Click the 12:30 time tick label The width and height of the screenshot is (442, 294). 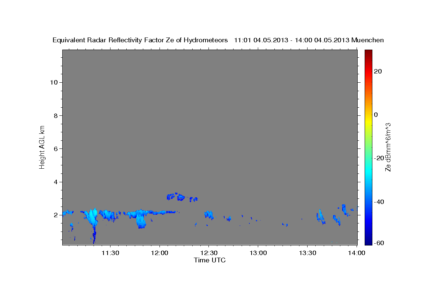(x=208, y=253)
